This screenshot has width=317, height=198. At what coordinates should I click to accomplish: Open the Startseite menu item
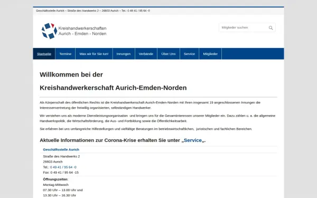(44, 54)
